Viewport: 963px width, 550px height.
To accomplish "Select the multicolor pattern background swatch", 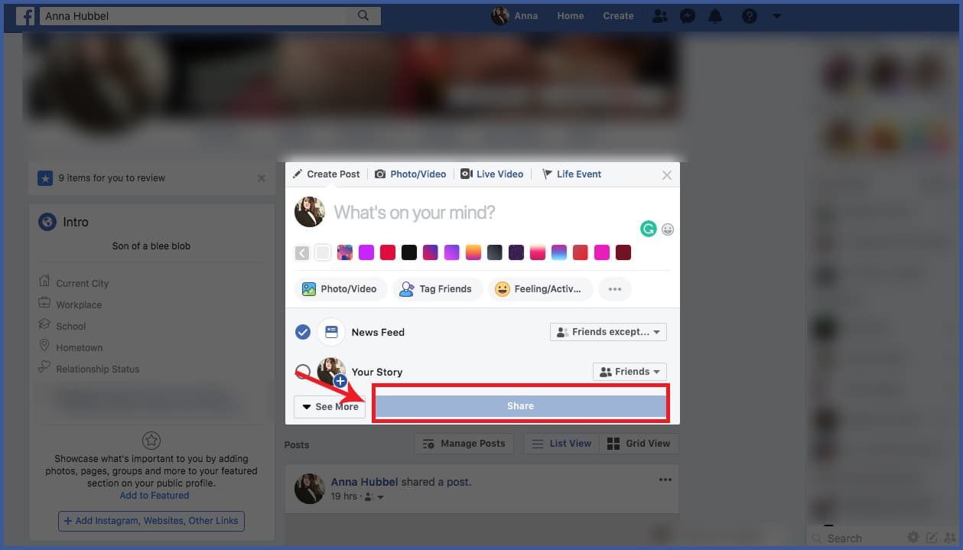I will [345, 252].
